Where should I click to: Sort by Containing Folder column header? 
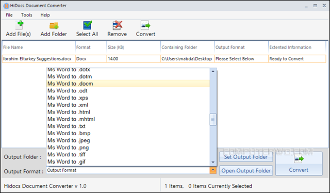(x=188, y=47)
